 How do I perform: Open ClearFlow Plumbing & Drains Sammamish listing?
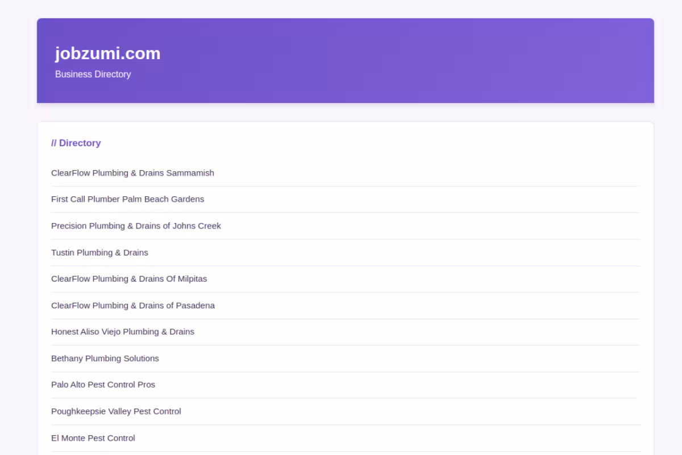pos(132,173)
